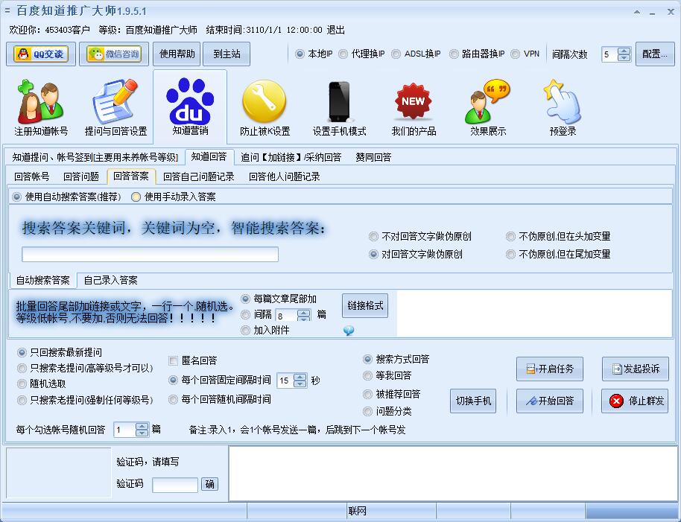
Task: Change 每个勾选帐号随机回答 count spinner
Action: click(x=142, y=426)
